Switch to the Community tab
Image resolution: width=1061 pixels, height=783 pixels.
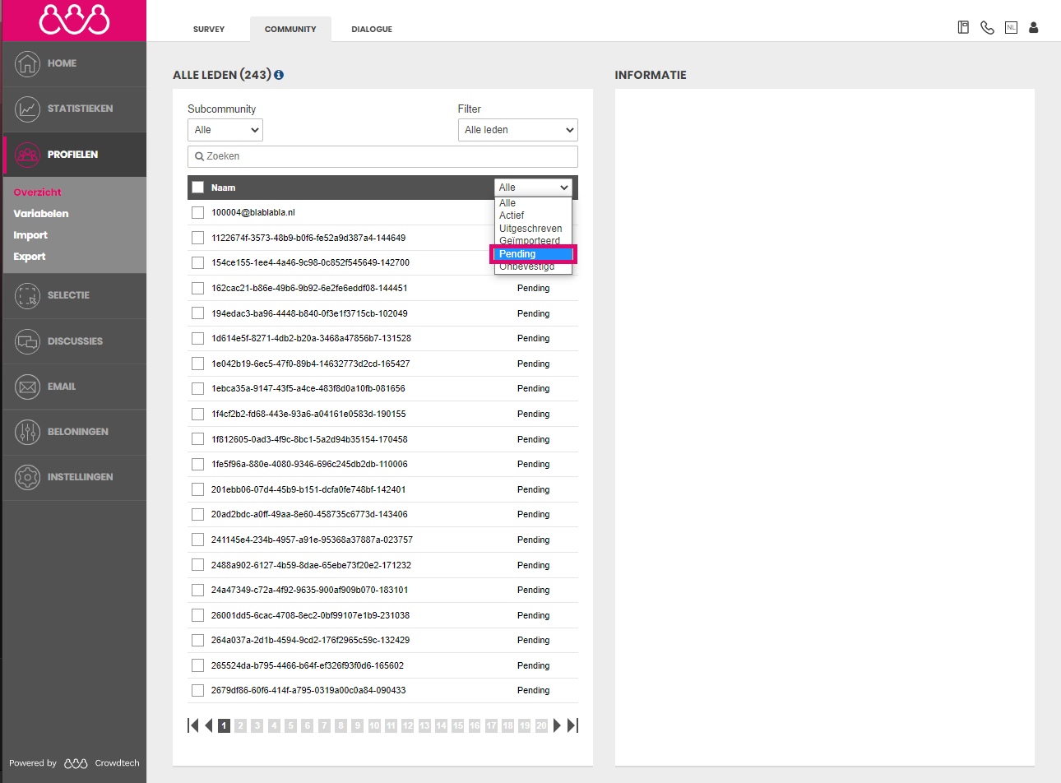tap(290, 29)
